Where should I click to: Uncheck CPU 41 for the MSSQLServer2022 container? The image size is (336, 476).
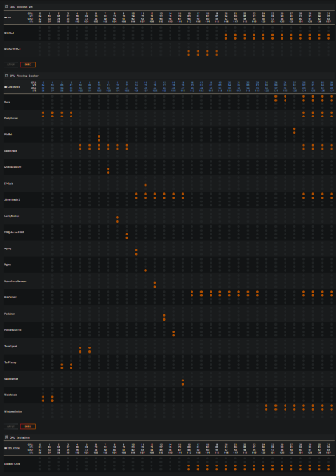(126, 234)
